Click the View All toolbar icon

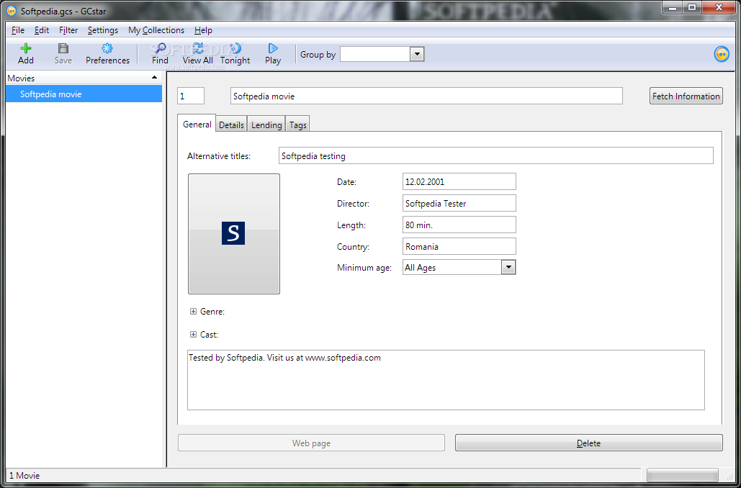(198, 48)
